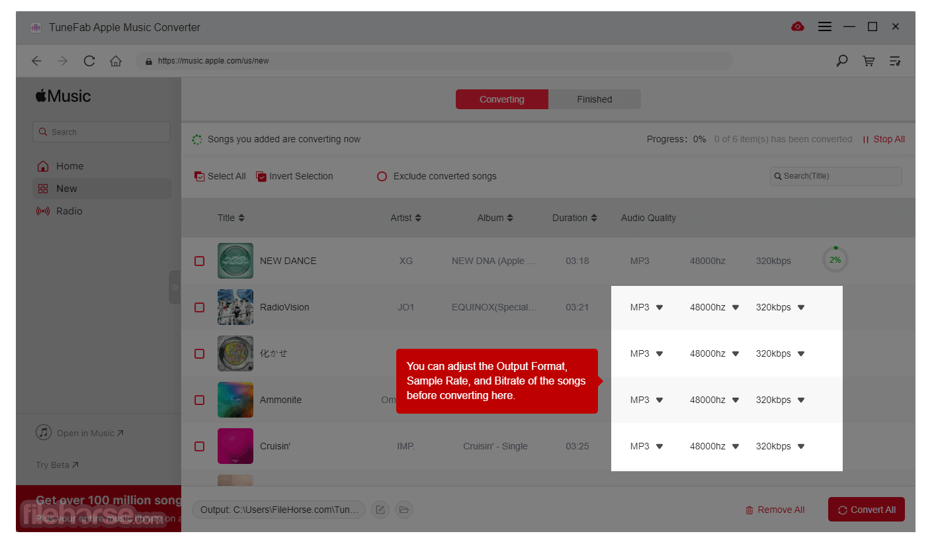Reload the page with refresh icon

tap(89, 61)
